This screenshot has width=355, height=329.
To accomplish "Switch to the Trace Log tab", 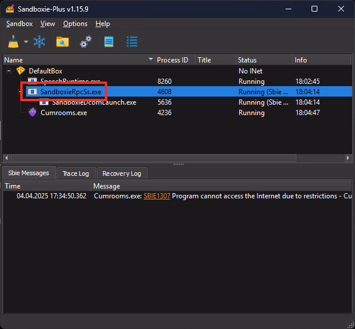I will (76, 173).
